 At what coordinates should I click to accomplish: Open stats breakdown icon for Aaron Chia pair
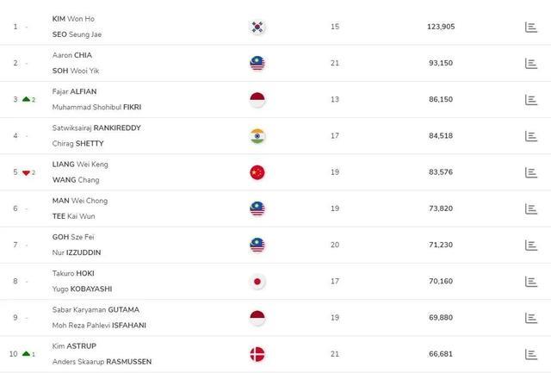[530, 63]
